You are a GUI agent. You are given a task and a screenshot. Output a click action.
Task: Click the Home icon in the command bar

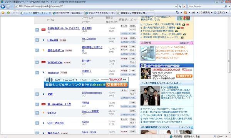pos(177,13)
